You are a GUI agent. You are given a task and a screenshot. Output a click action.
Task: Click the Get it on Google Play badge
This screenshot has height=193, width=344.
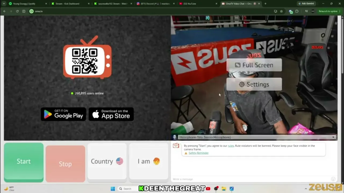pyautogui.click(x=63, y=114)
